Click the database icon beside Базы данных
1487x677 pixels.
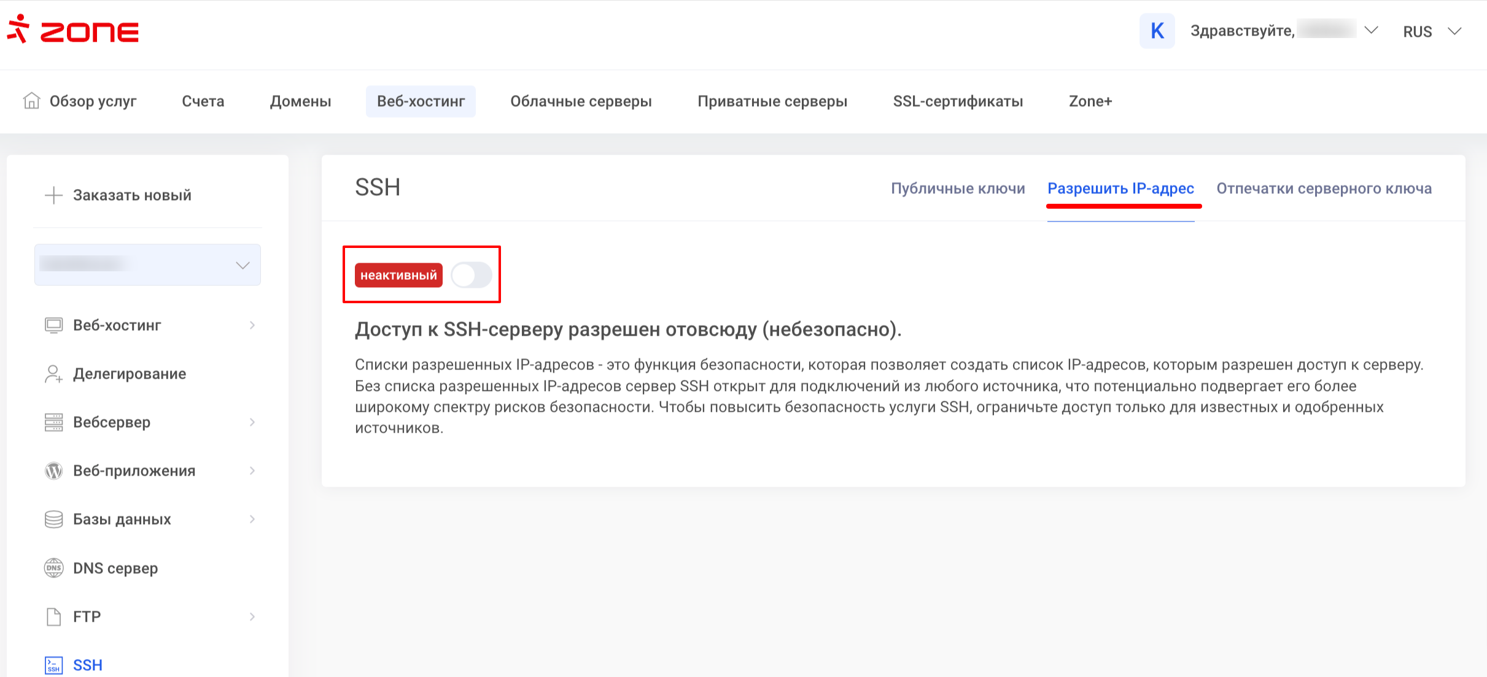(x=54, y=519)
